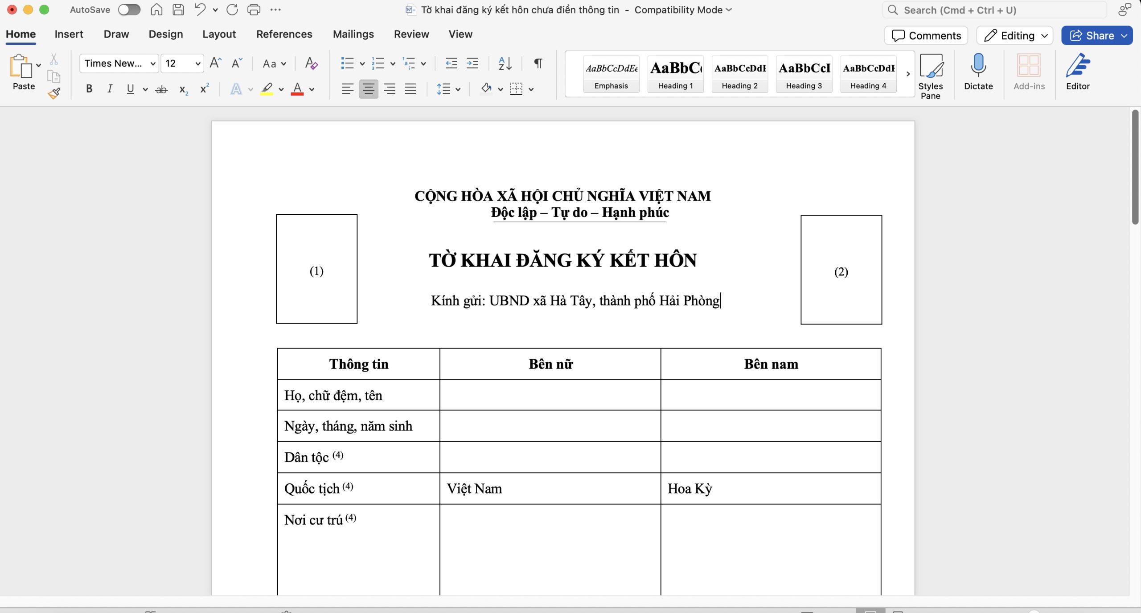Apply shading with the paint bucket icon
This screenshot has height=613, width=1141.
[486, 89]
